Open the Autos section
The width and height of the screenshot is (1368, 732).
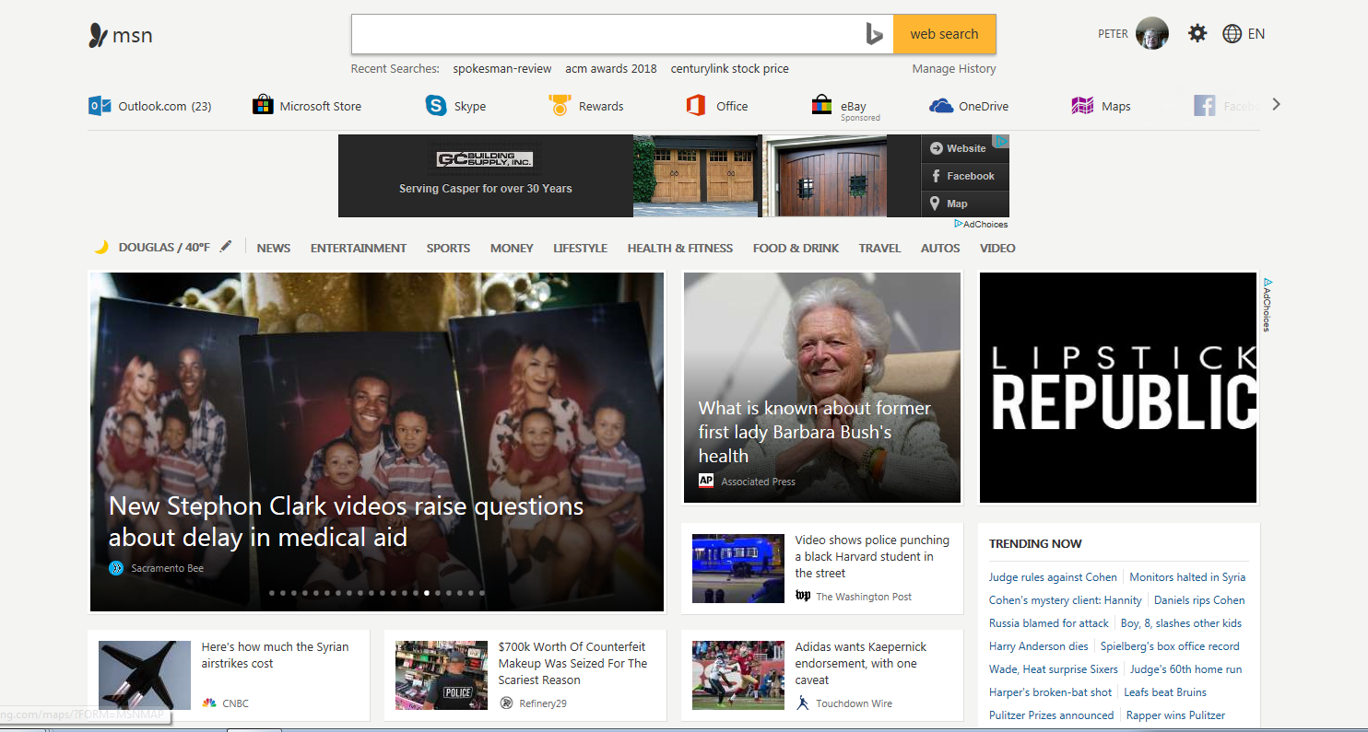pos(940,248)
